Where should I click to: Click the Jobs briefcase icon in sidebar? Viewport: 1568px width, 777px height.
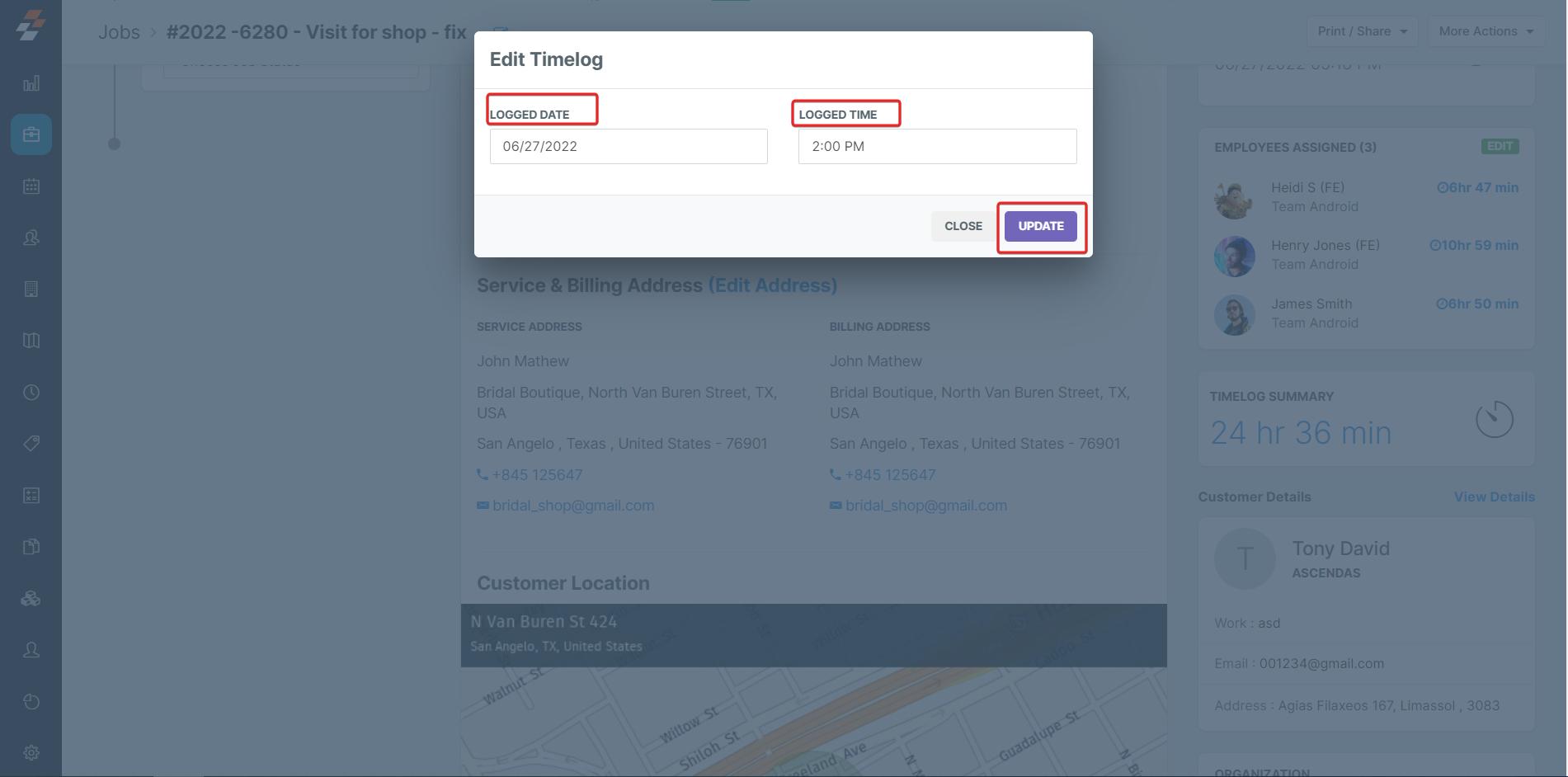[x=31, y=134]
